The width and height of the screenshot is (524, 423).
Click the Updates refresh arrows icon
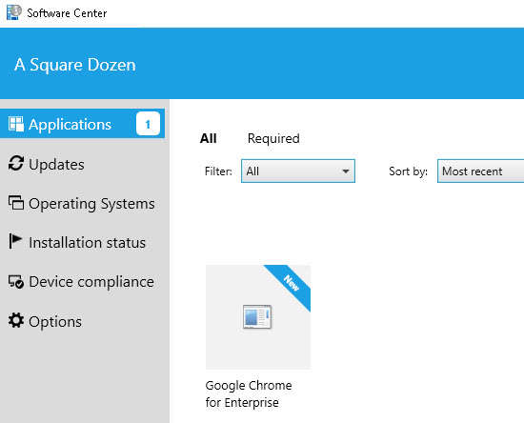point(15,163)
